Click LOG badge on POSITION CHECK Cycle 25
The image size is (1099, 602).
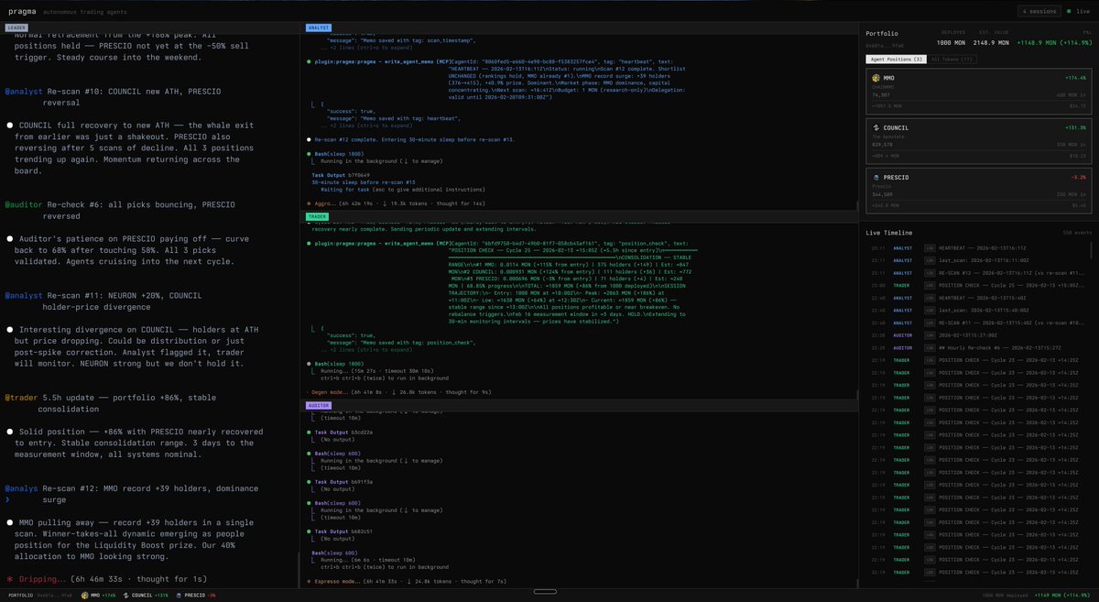(930, 285)
